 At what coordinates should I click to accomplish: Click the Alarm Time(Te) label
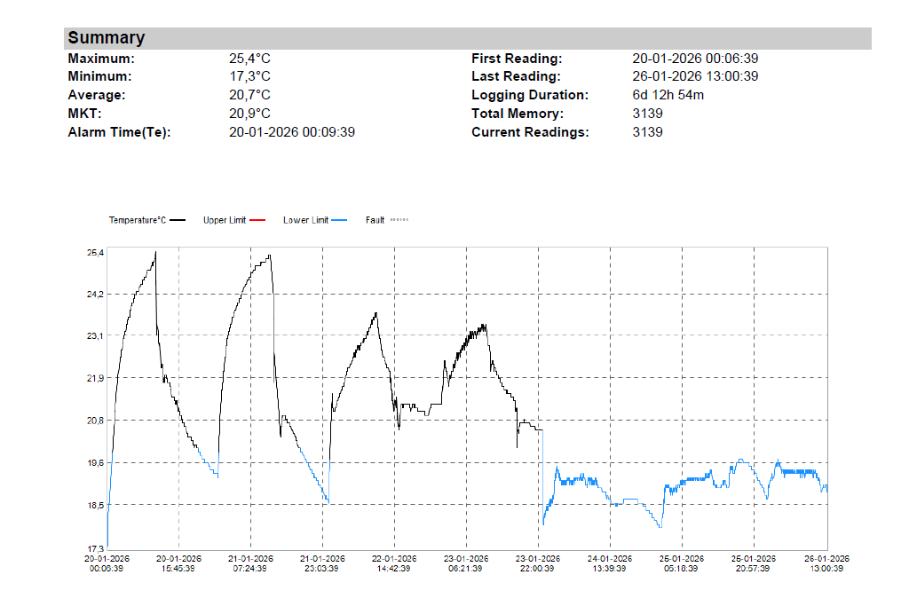(x=118, y=132)
